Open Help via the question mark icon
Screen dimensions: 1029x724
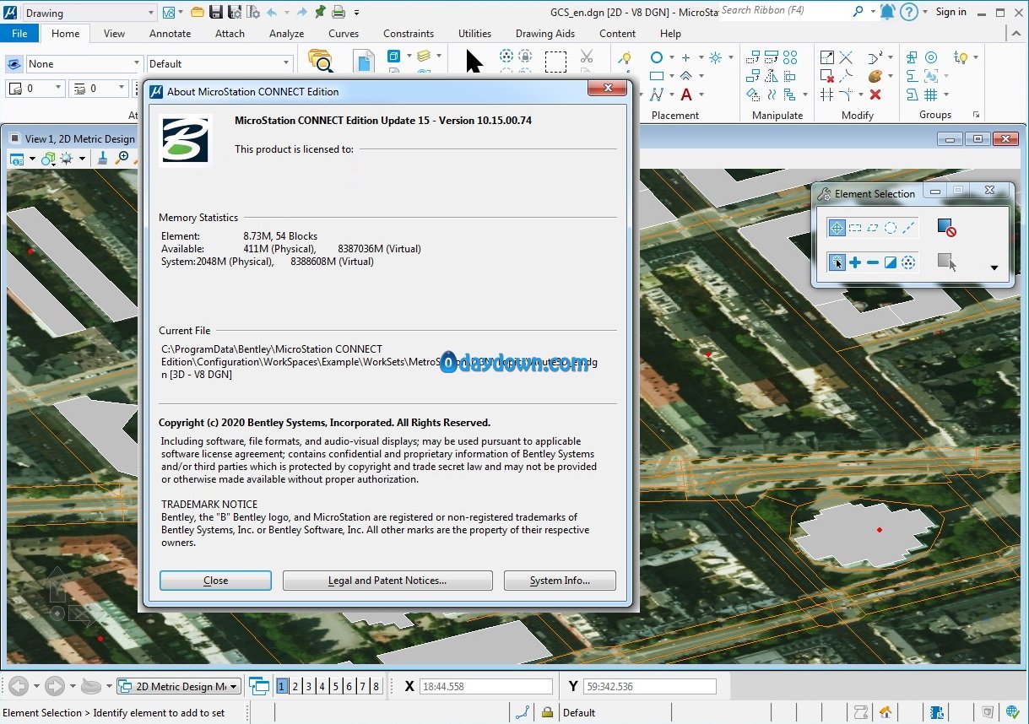pos(909,12)
